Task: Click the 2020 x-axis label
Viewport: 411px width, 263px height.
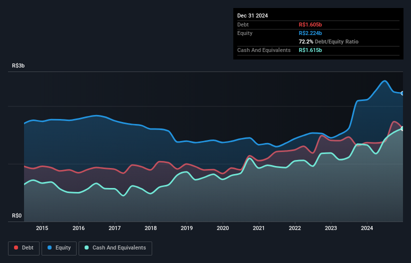Action: click(223, 228)
